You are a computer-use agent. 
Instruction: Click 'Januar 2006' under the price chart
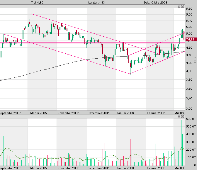125,113
